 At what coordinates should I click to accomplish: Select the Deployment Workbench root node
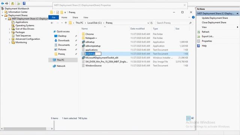tap(17, 9)
